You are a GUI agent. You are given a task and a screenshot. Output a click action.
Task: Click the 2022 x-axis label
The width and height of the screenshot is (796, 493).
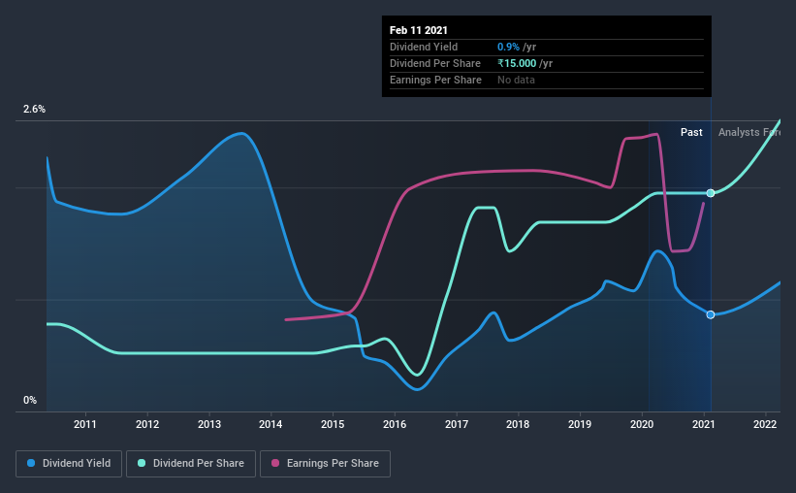[x=765, y=424]
